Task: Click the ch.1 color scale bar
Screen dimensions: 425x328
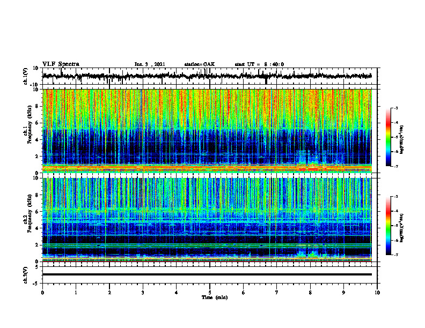Action: click(389, 137)
